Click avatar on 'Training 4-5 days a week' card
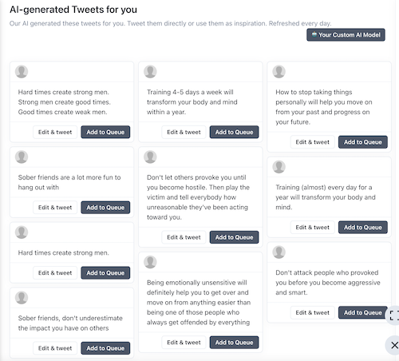The image size is (399, 361). [x=150, y=72]
